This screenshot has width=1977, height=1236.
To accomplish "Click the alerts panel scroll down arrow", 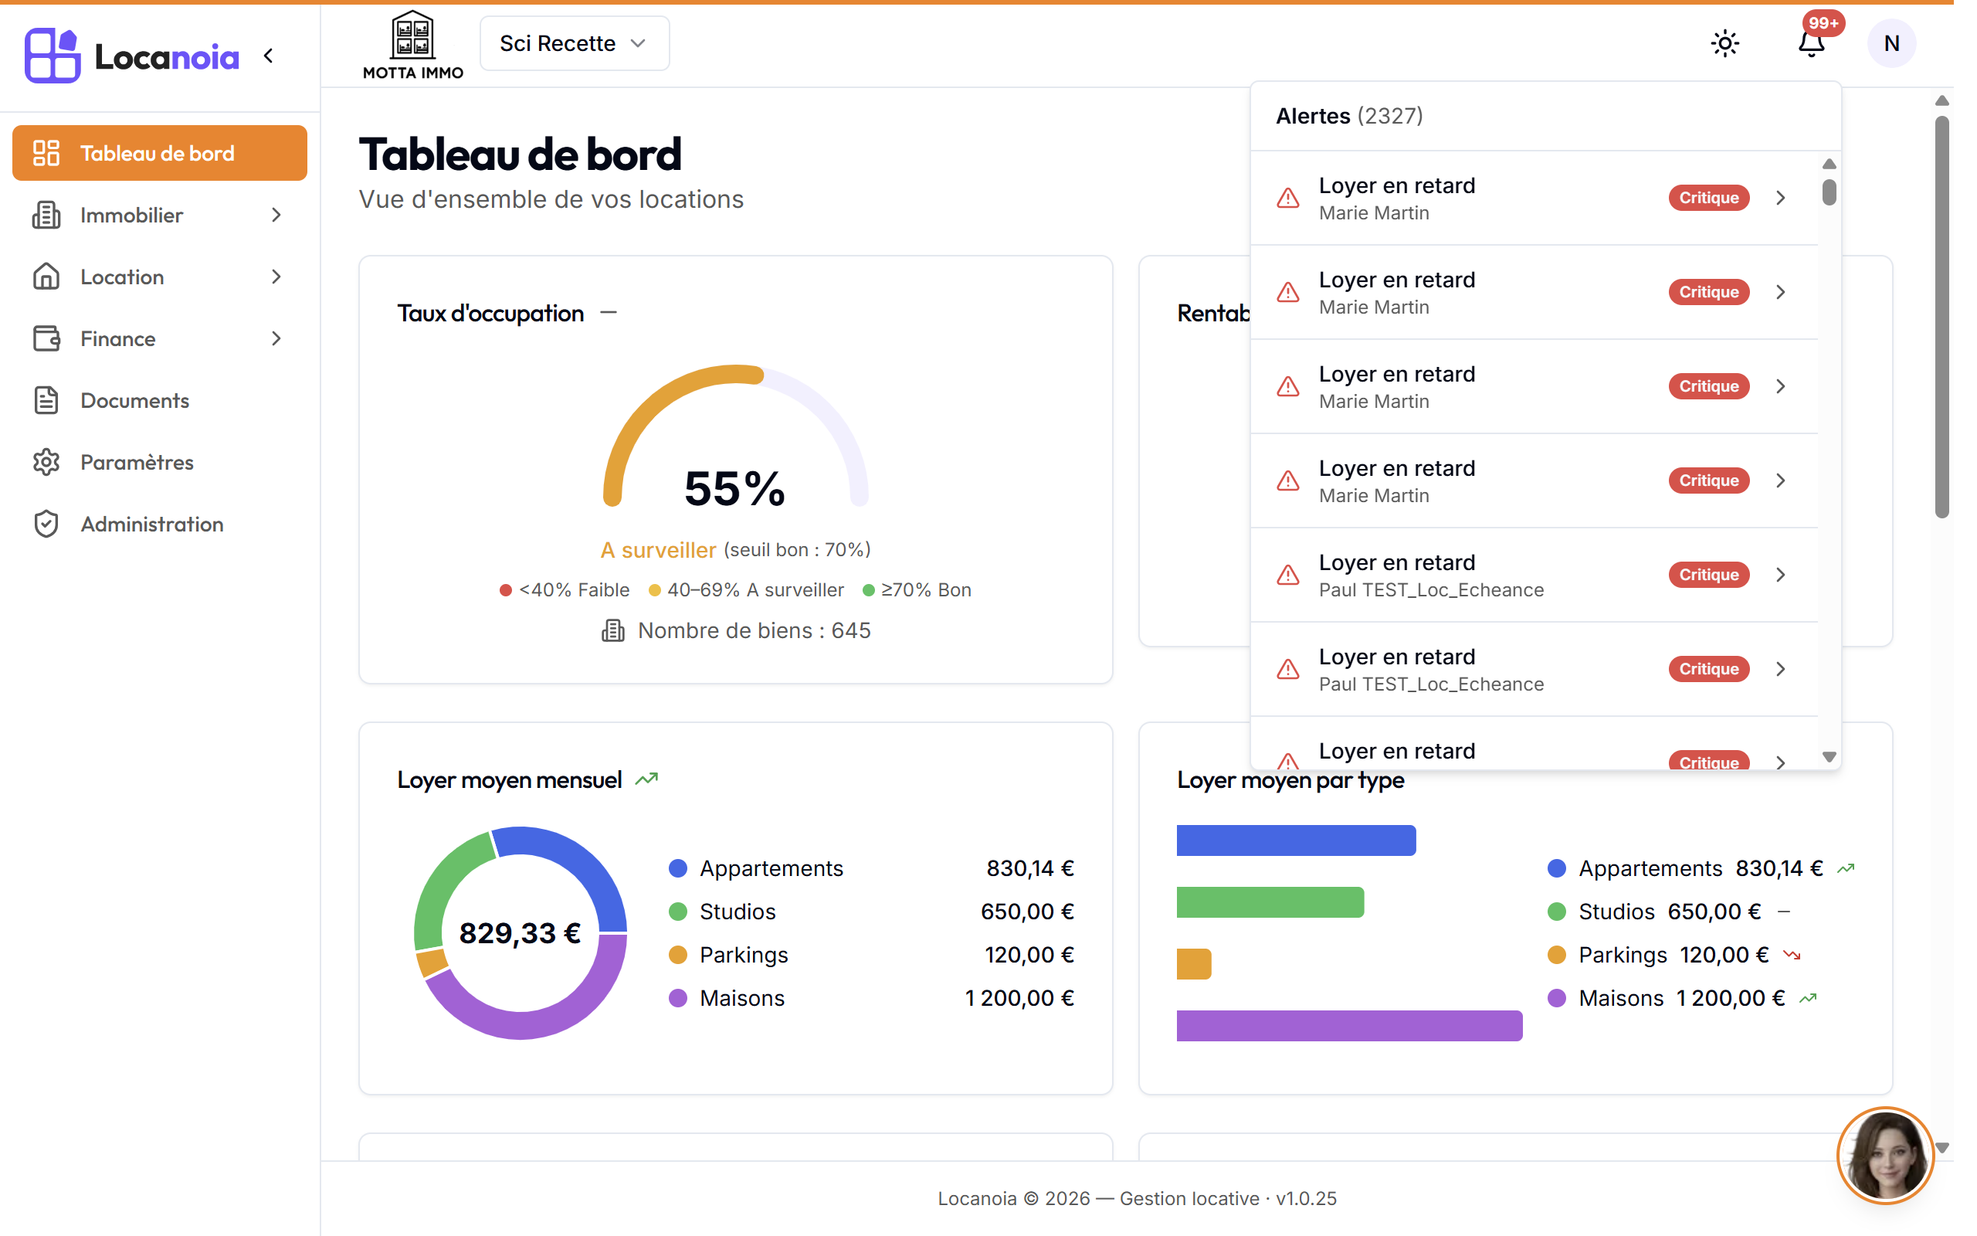I will [1829, 757].
